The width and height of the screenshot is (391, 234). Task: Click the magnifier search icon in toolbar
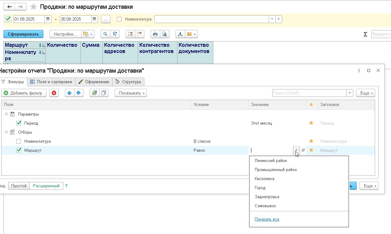click(x=105, y=34)
